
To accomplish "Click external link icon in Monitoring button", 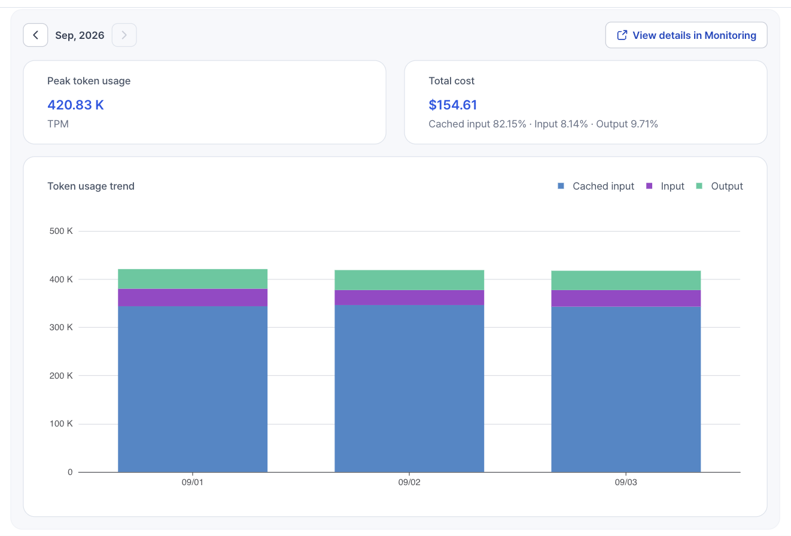I will click(622, 35).
